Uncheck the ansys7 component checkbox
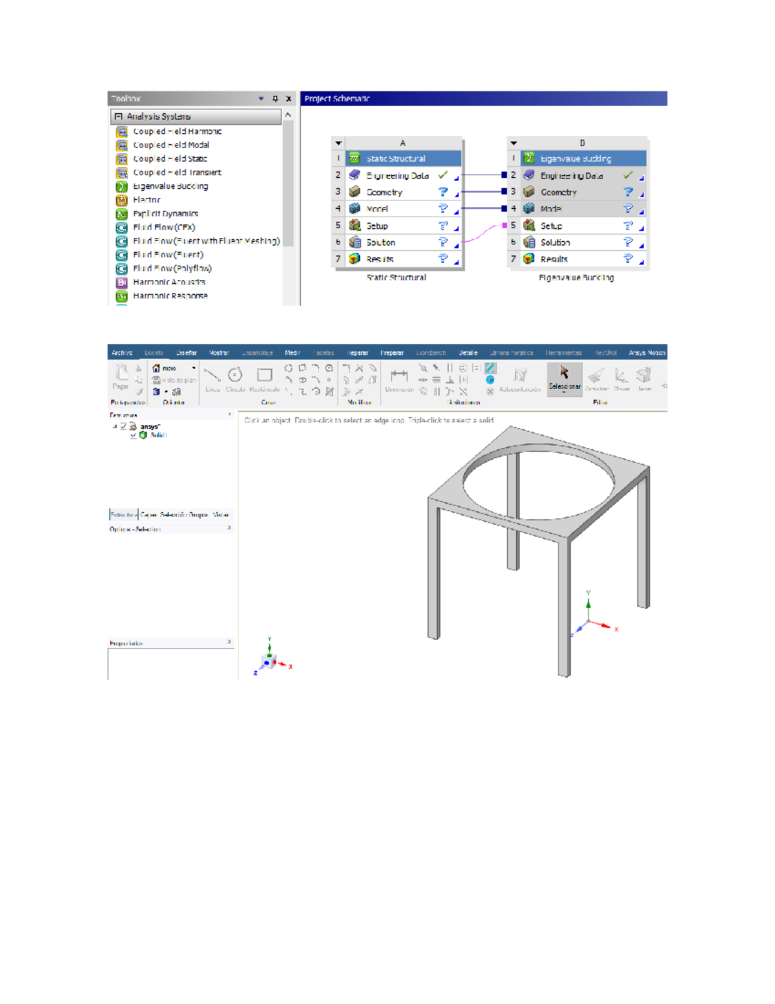The height and width of the screenshot is (1004, 775). tap(124, 427)
